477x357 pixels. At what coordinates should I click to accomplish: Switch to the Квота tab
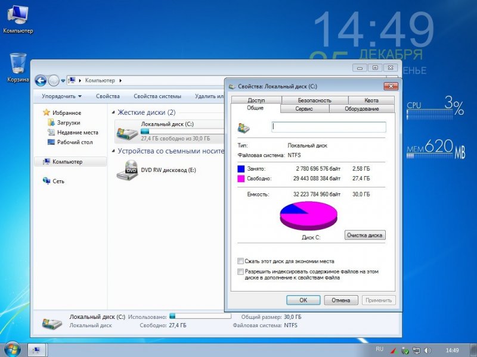tap(371, 100)
